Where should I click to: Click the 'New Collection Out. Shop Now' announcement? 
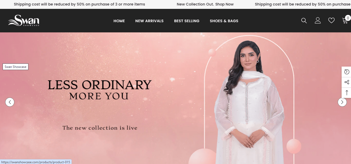[205, 4]
